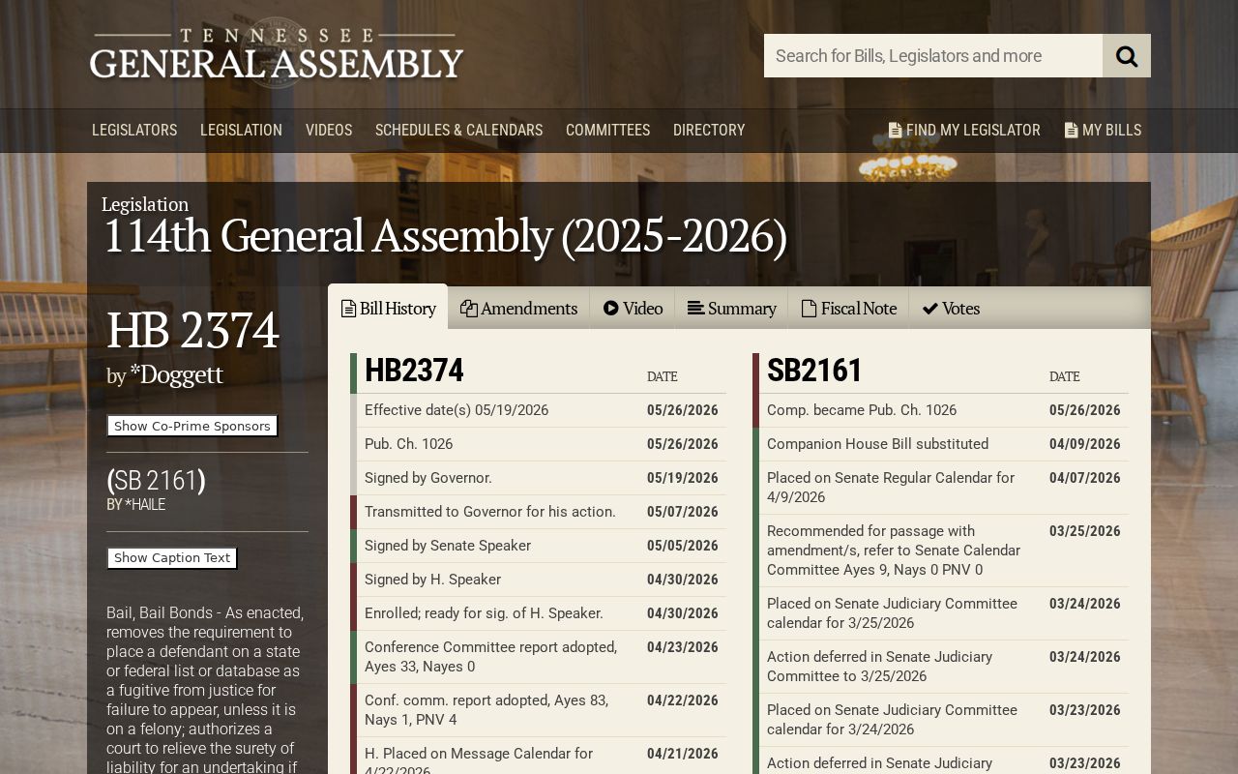The image size is (1238, 774).
Task: Click the HB2374 history column heading
Action: [414, 371]
